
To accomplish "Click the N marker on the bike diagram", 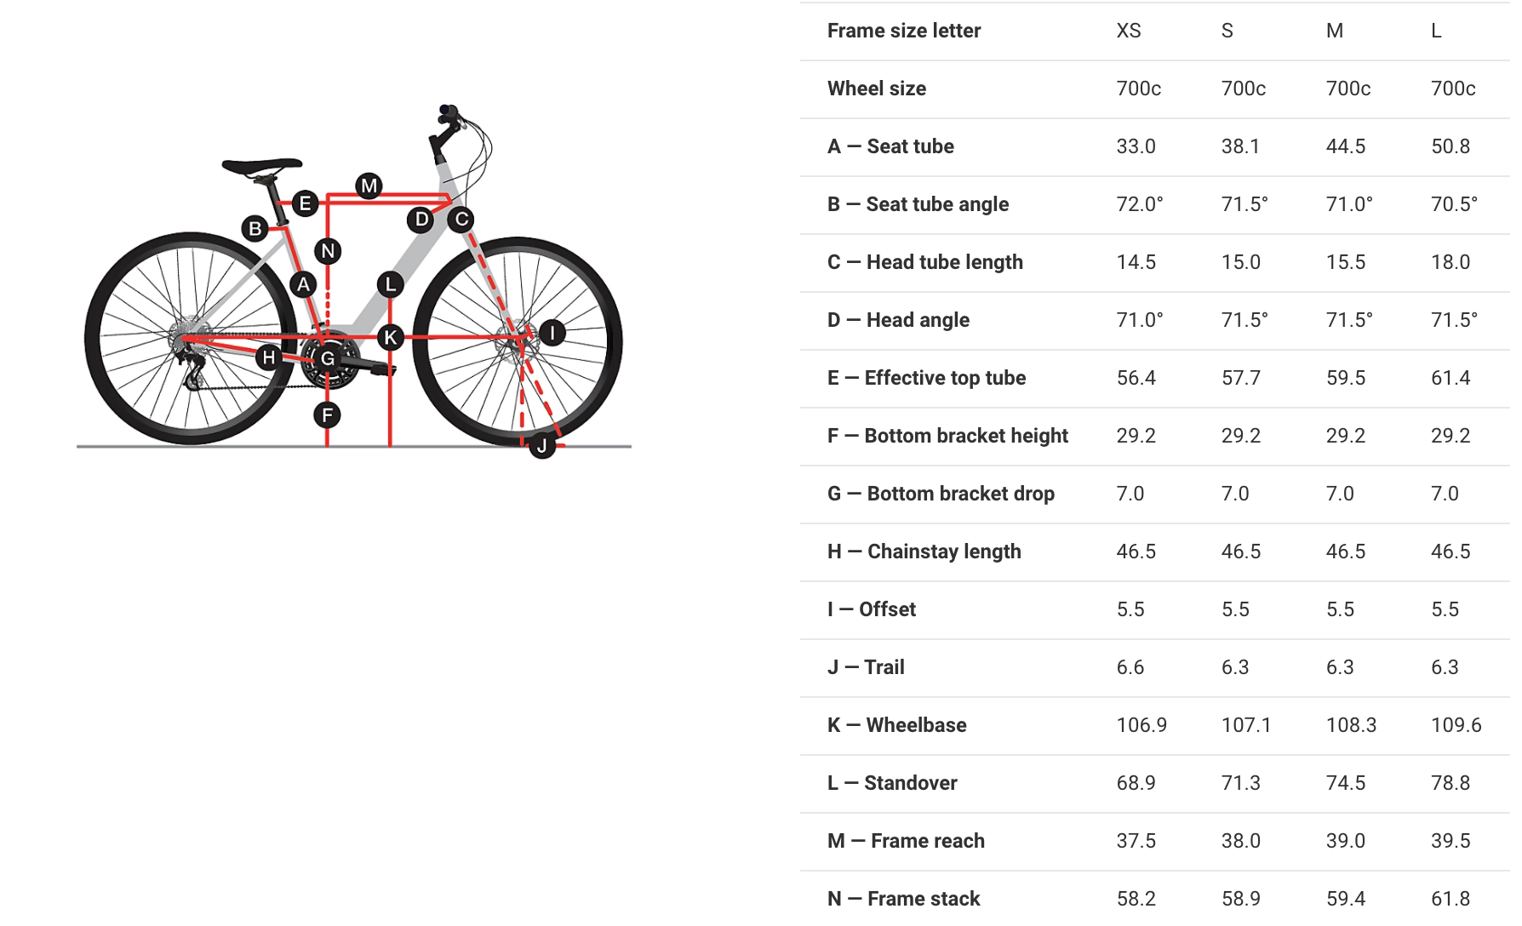I will click(328, 251).
